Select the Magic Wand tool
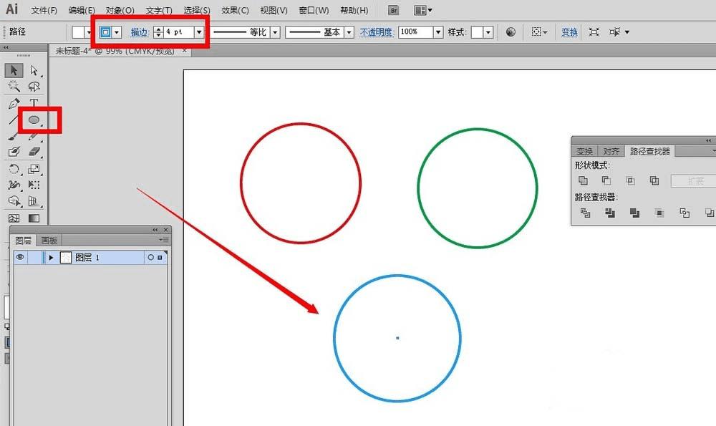Screen dimensions: 716x426 14,86
